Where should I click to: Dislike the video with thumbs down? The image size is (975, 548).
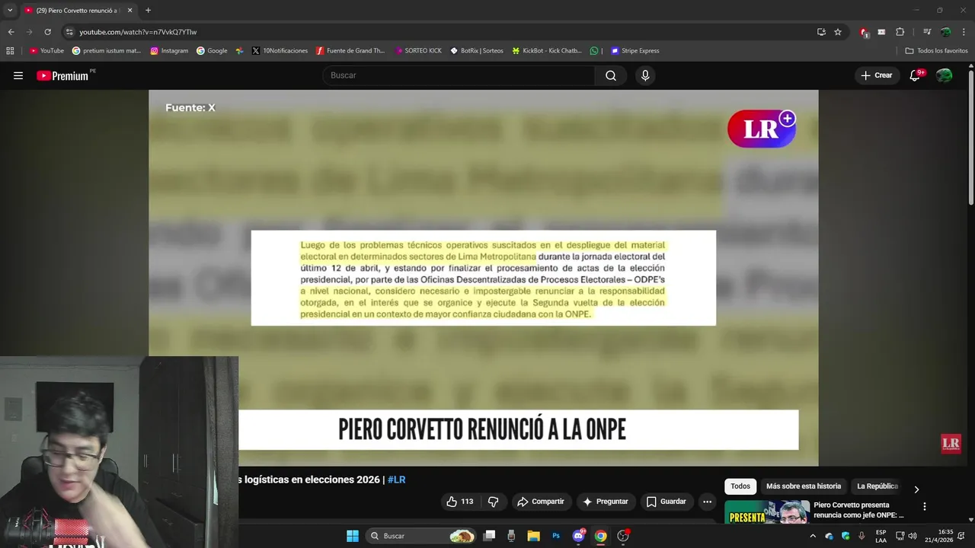click(493, 502)
